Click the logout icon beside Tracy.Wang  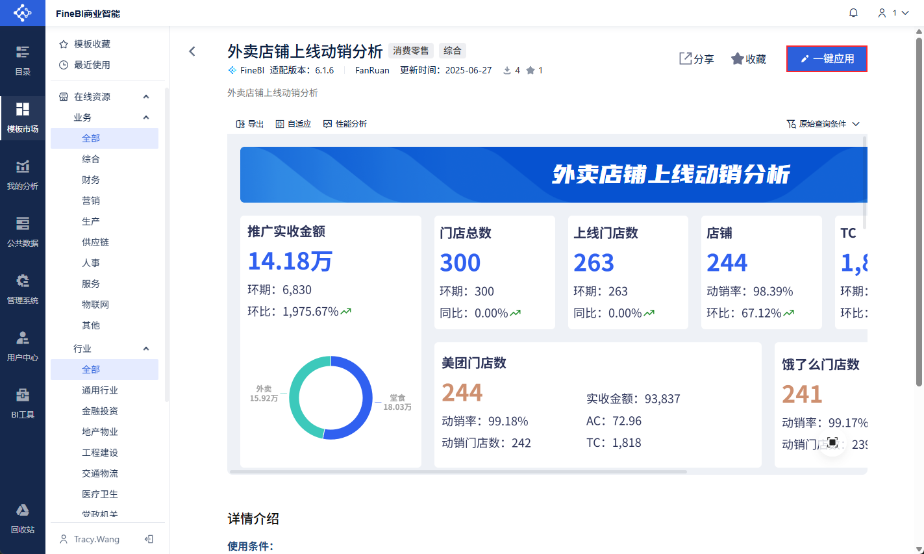pyautogui.click(x=149, y=539)
